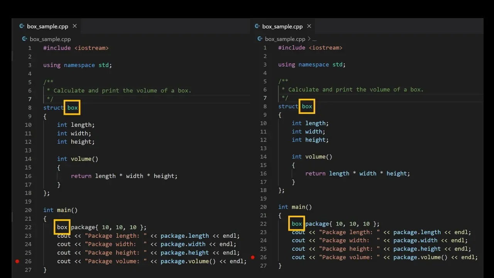Select the box_sample.cpp tab in right editor
494x278 pixels.
click(282, 26)
